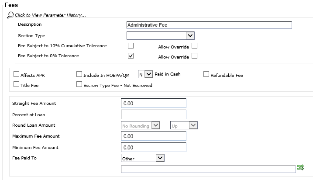The image size is (313, 180).
Task: Click the magnifier parameter history icon
Action: [x=10, y=15]
